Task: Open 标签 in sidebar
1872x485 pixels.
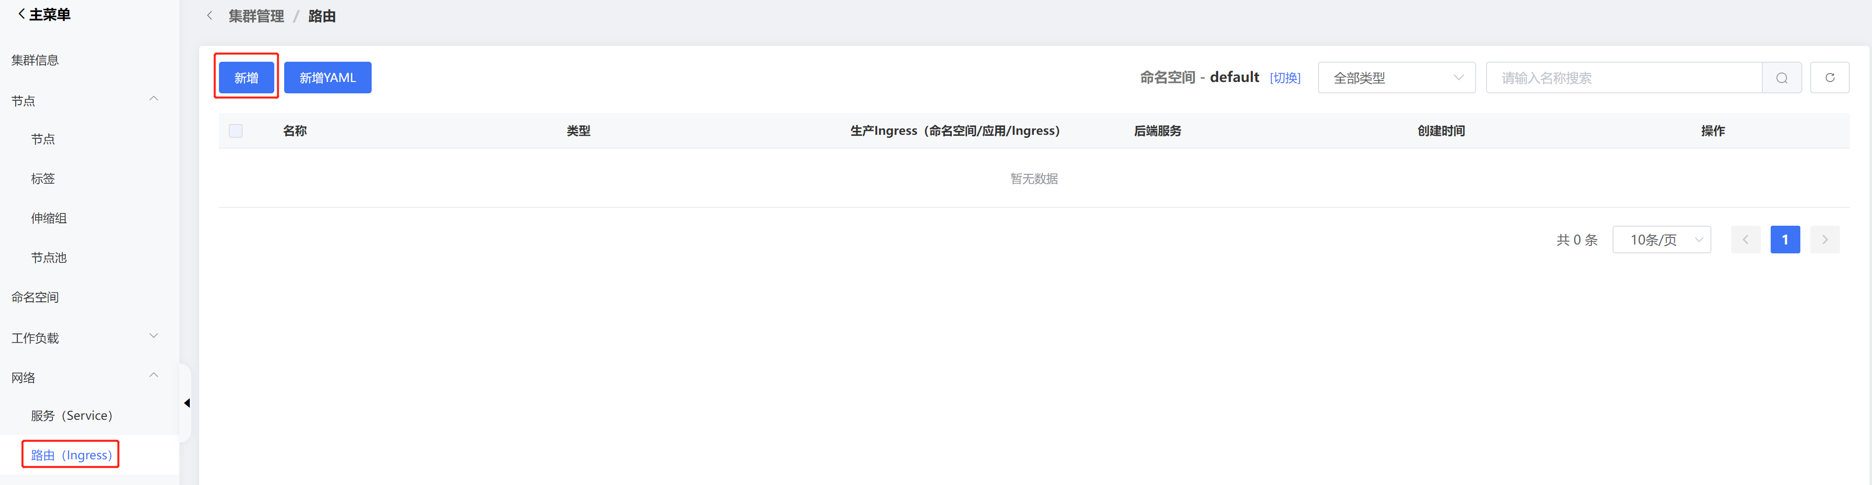Action: [x=43, y=179]
